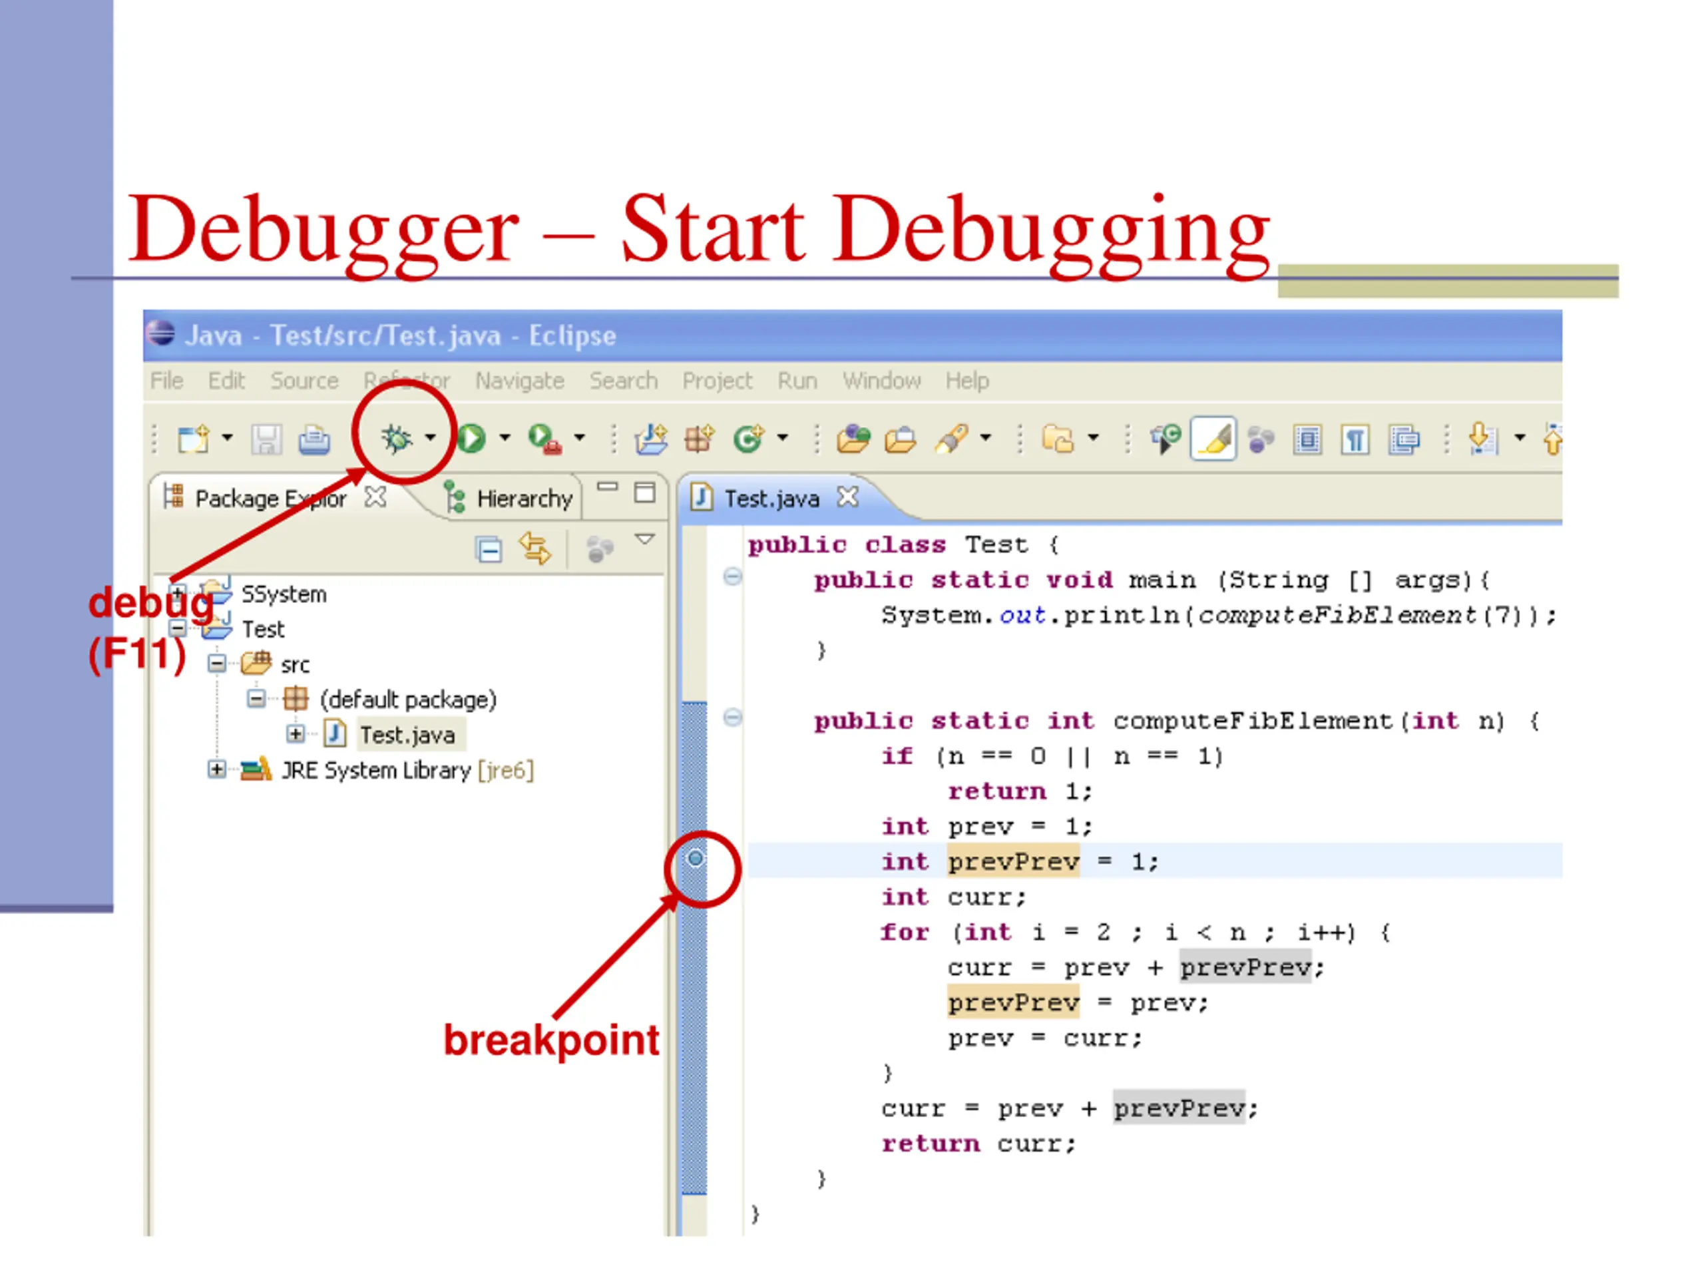Click the rightmost overlapping-pages toolbar icon
Image resolution: width=1704 pixels, height=1278 pixels.
[x=1404, y=440]
